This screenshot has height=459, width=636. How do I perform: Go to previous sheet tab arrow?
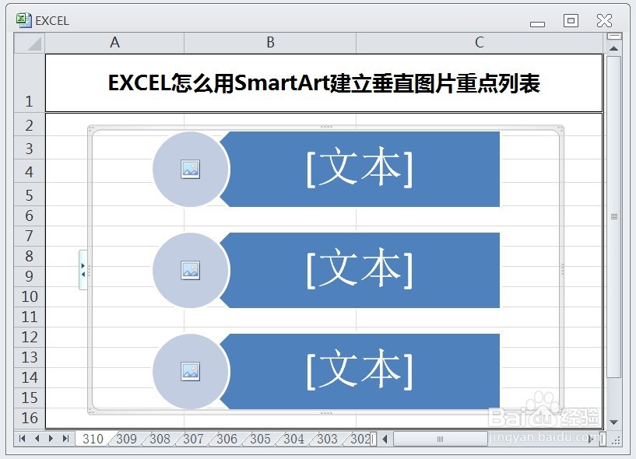(x=37, y=438)
